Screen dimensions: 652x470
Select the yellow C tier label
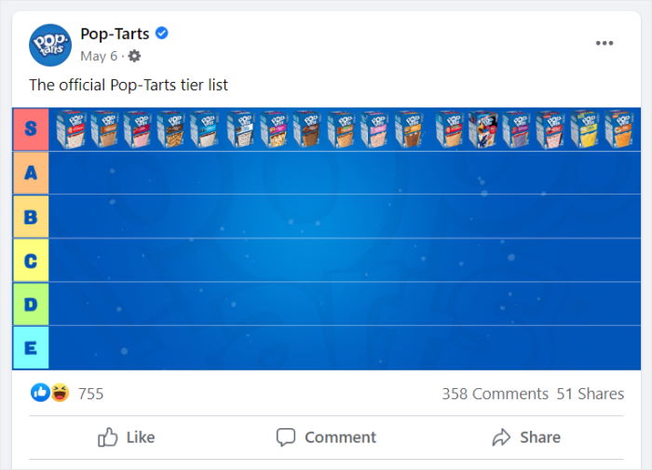coord(30,261)
